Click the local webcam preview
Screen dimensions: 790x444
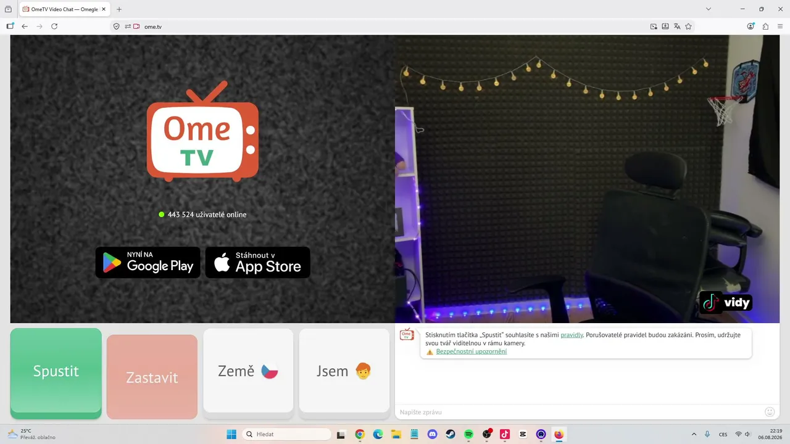587,179
